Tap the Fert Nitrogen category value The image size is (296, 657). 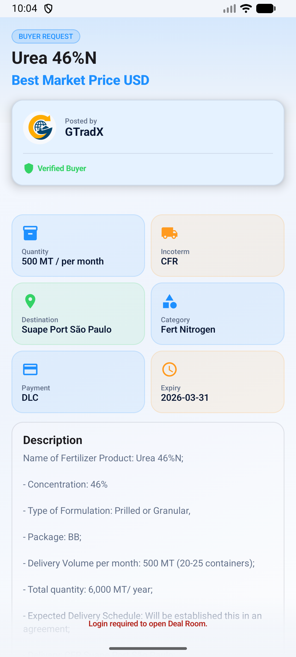click(188, 330)
